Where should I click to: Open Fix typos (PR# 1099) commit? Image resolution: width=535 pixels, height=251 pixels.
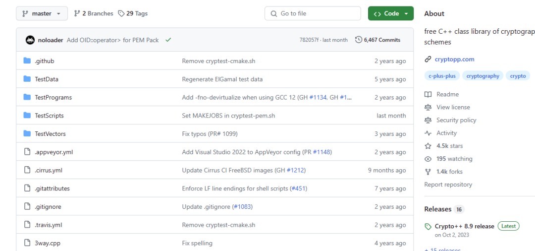coord(210,134)
